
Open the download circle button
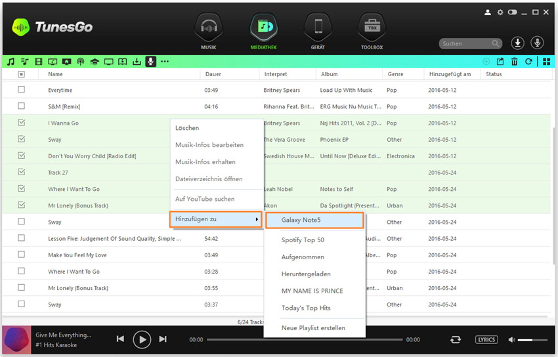click(518, 43)
